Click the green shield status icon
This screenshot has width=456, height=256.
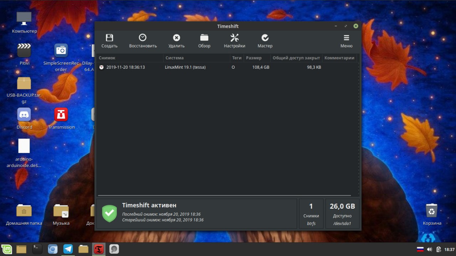(x=109, y=213)
